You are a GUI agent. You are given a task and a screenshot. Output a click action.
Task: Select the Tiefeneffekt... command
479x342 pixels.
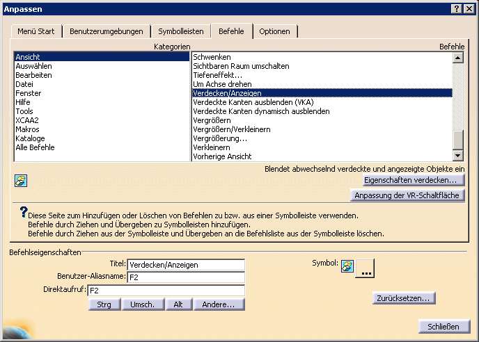click(x=322, y=75)
